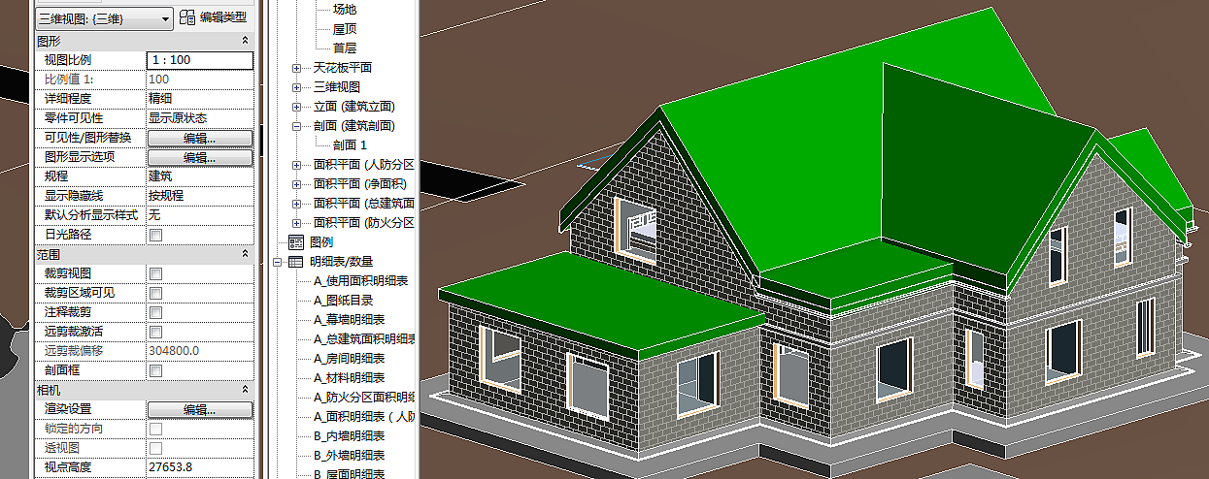Click 编辑... for 渲染设置

tap(199, 409)
